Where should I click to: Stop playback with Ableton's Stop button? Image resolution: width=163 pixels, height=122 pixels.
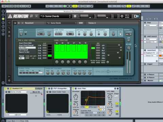click(x=68, y=6)
